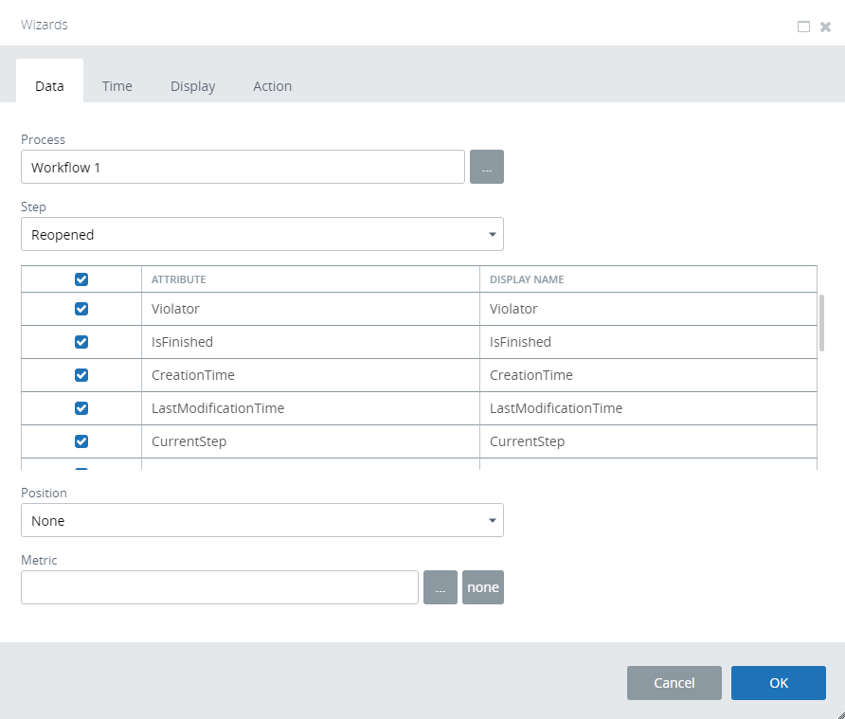Close the Wizards dialog

click(x=825, y=27)
